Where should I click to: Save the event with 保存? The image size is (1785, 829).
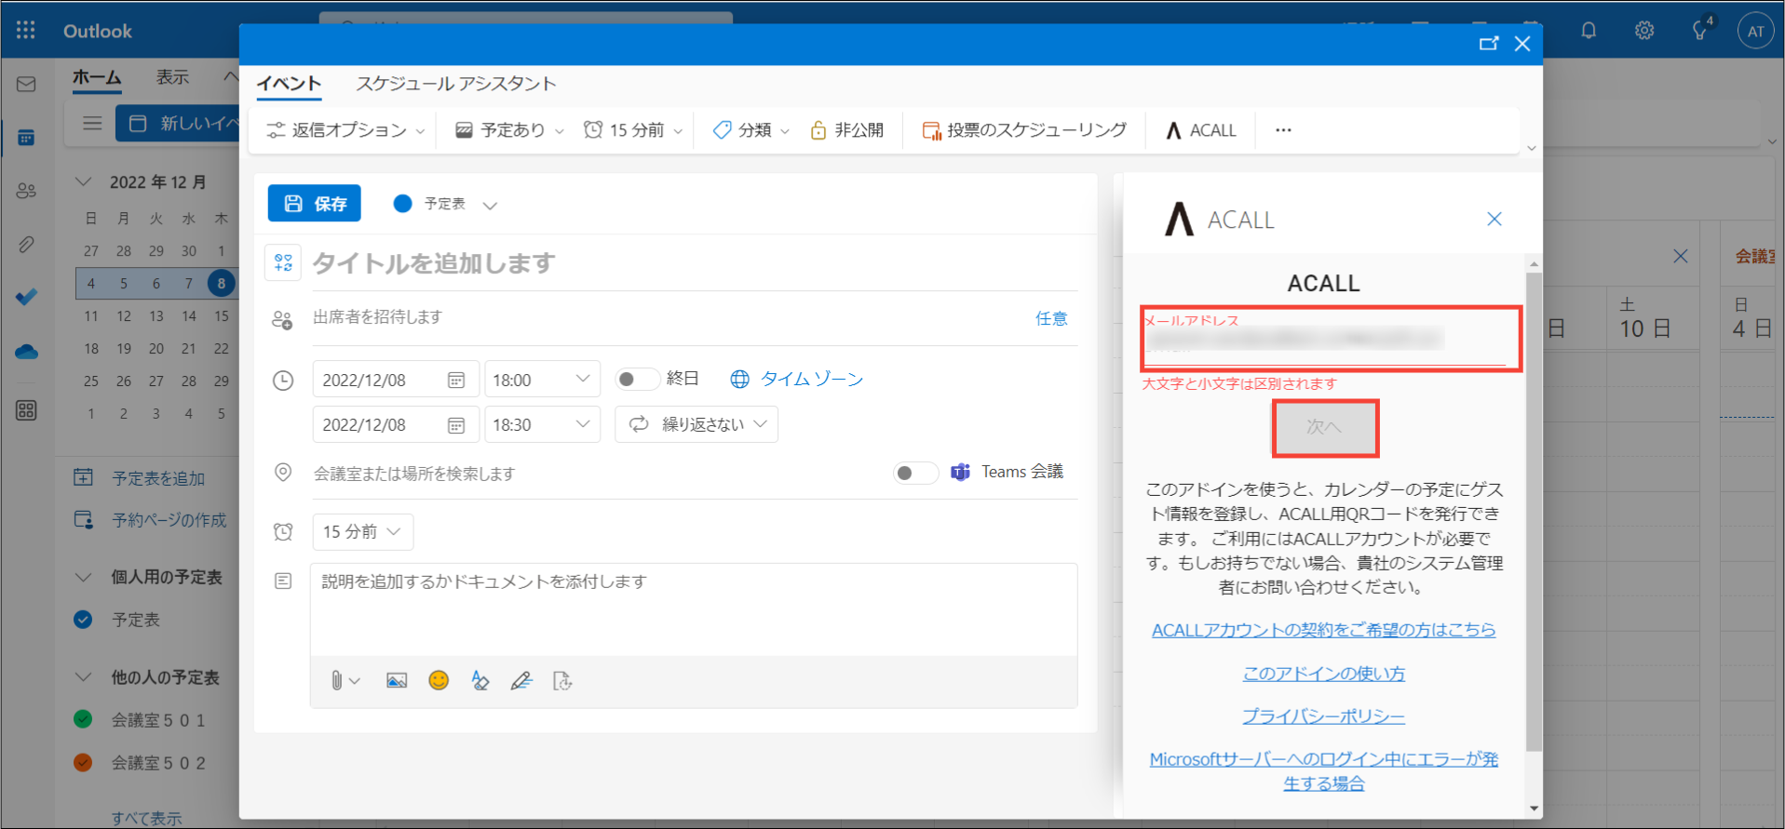[315, 204]
